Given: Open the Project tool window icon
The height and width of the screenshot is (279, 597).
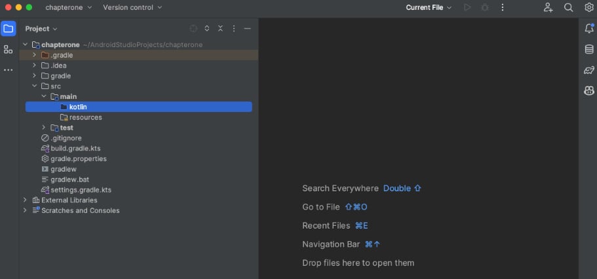Looking at the screenshot, I should 9,29.
